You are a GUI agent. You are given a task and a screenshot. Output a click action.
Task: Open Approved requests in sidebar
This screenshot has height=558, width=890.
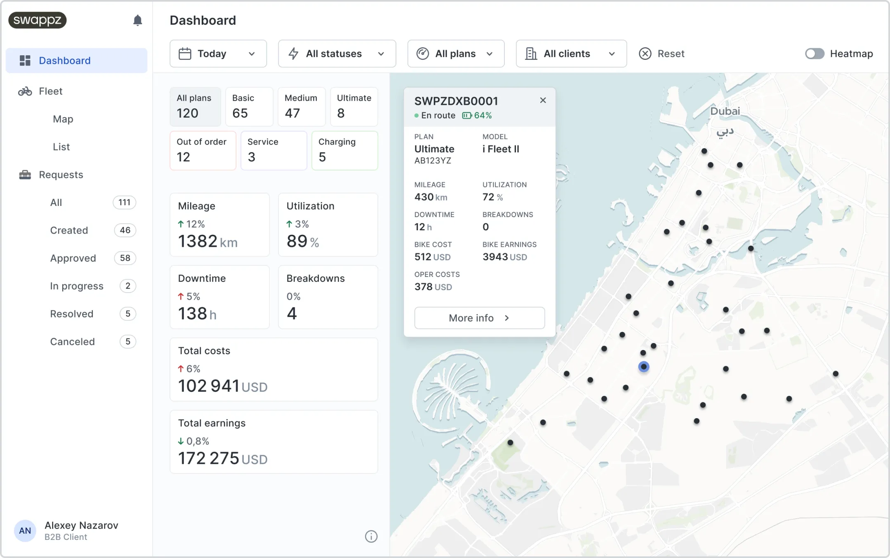point(73,258)
